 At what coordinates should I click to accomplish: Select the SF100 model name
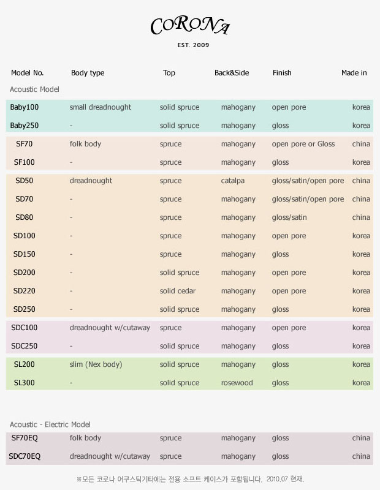tap(24, 162)
